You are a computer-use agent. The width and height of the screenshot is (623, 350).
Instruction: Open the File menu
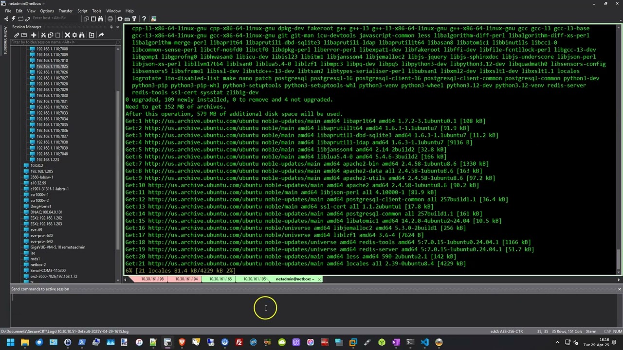8,11
